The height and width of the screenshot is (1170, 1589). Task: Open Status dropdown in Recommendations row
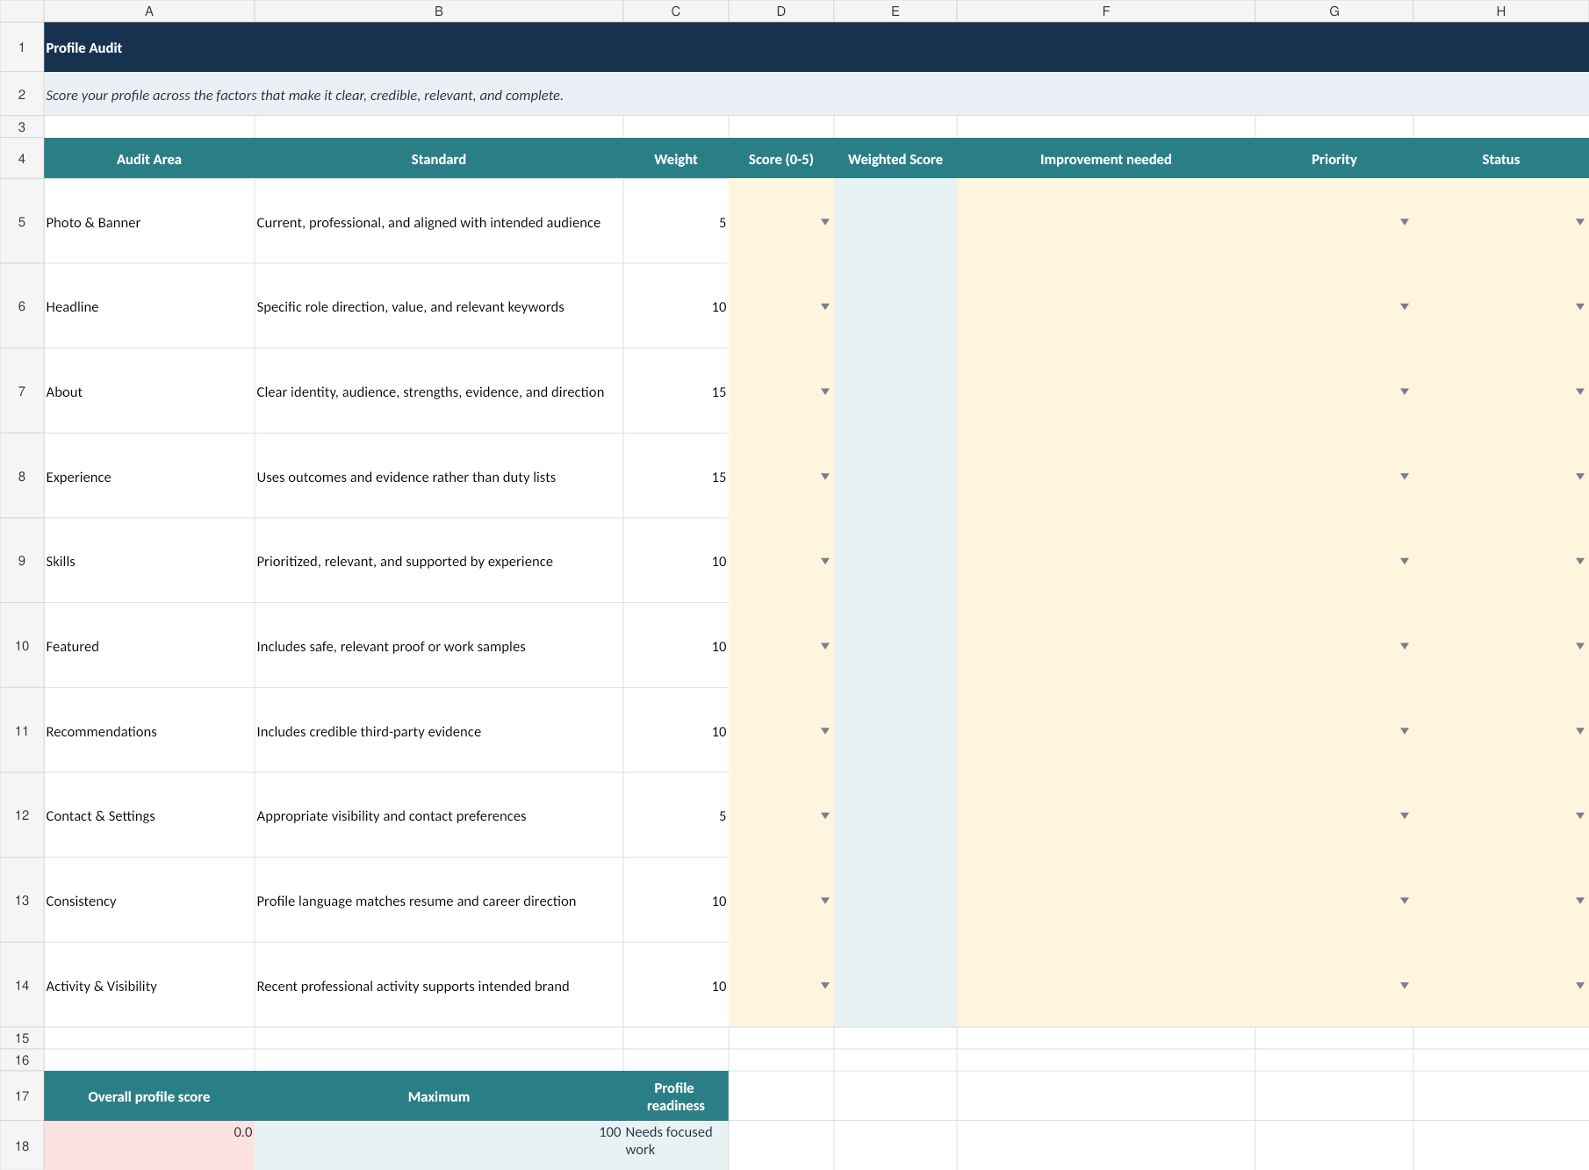[x=1580, y=731]
